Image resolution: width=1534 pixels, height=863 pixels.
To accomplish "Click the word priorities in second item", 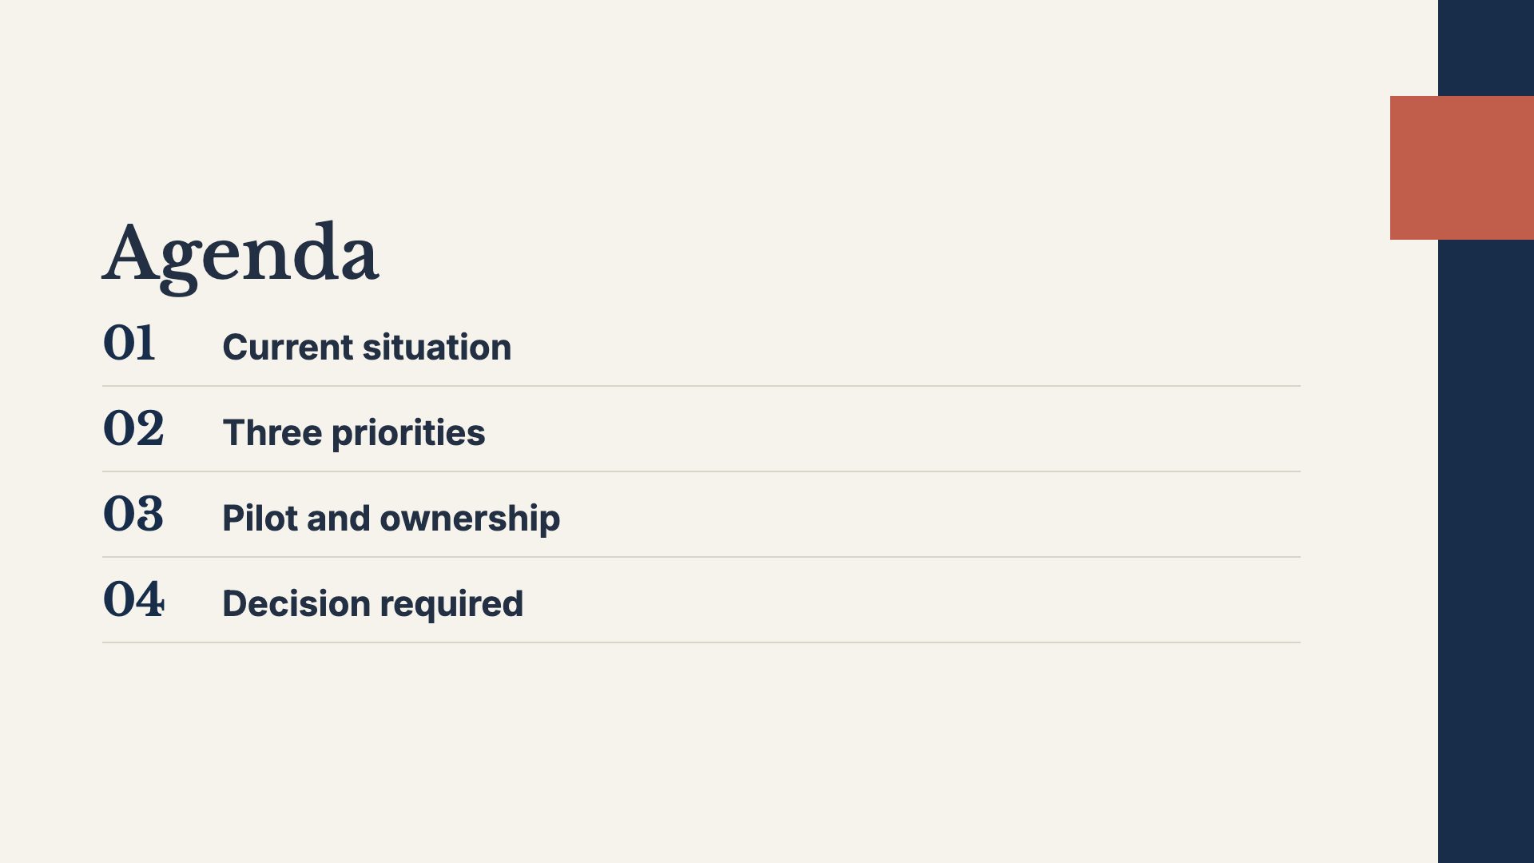I will pyautogui.click(x=408, y=434).
